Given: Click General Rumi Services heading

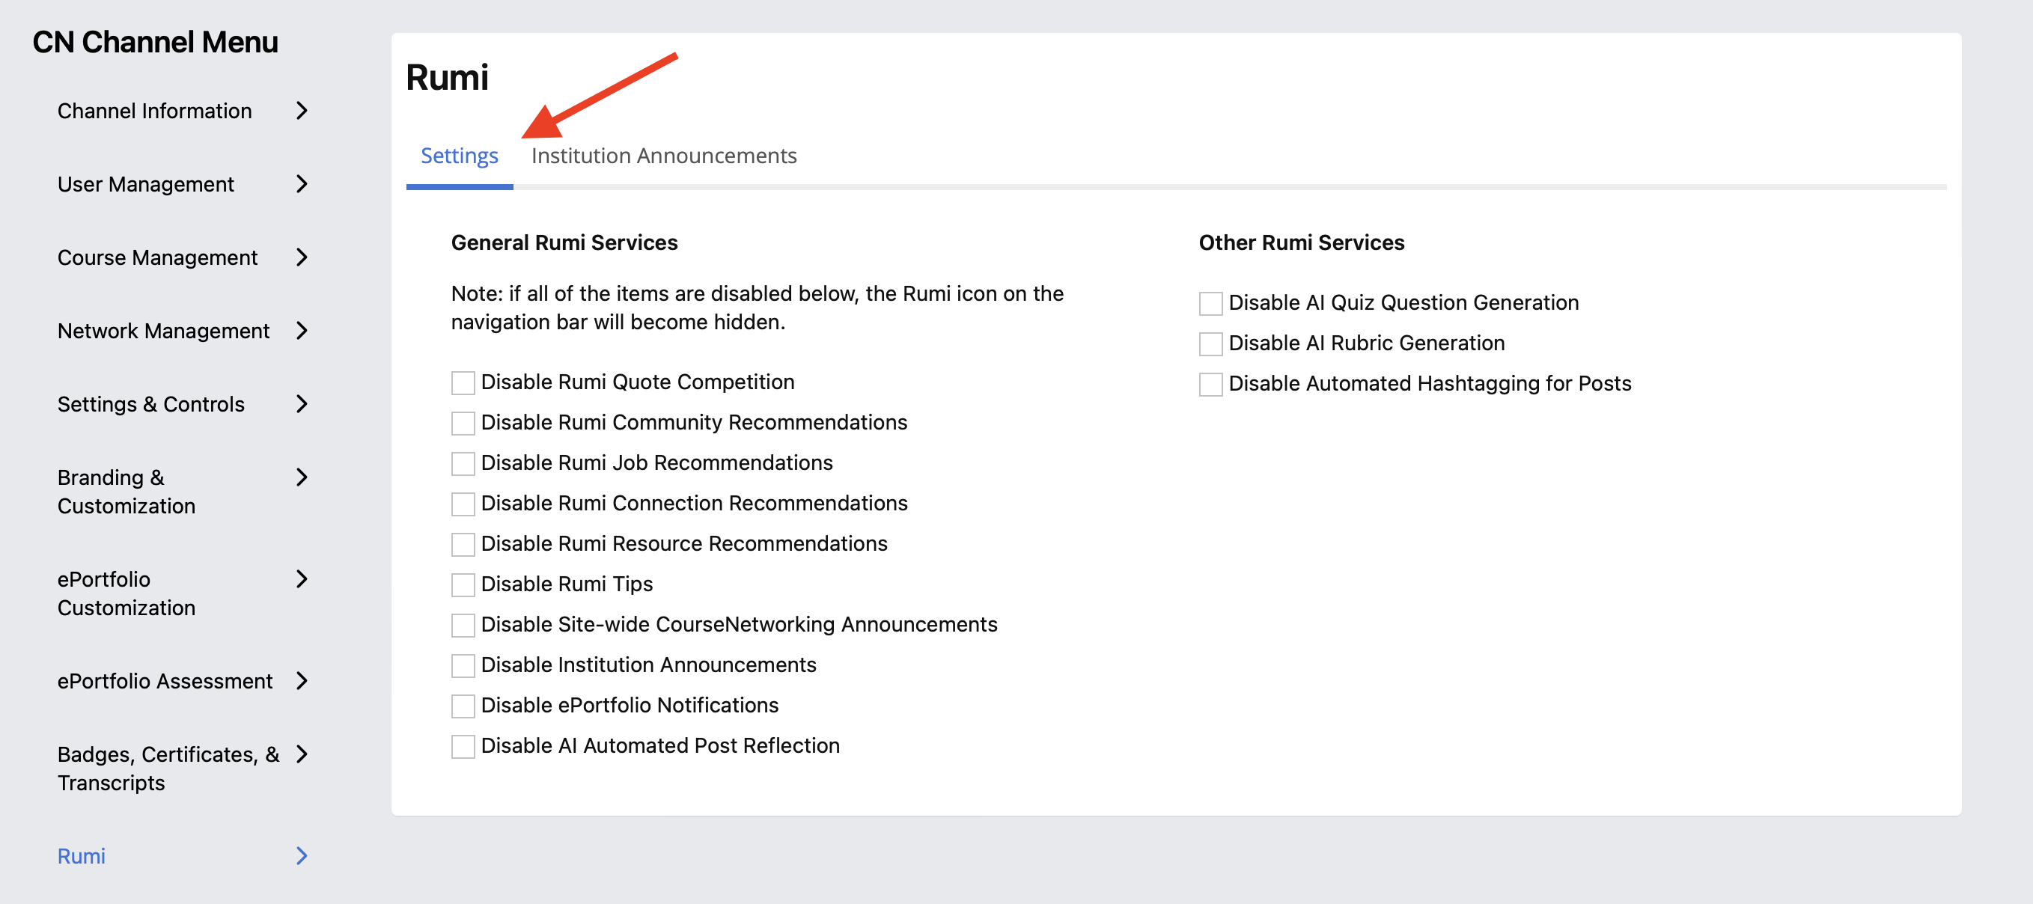Looking at the screenshot, I should 564,243.
